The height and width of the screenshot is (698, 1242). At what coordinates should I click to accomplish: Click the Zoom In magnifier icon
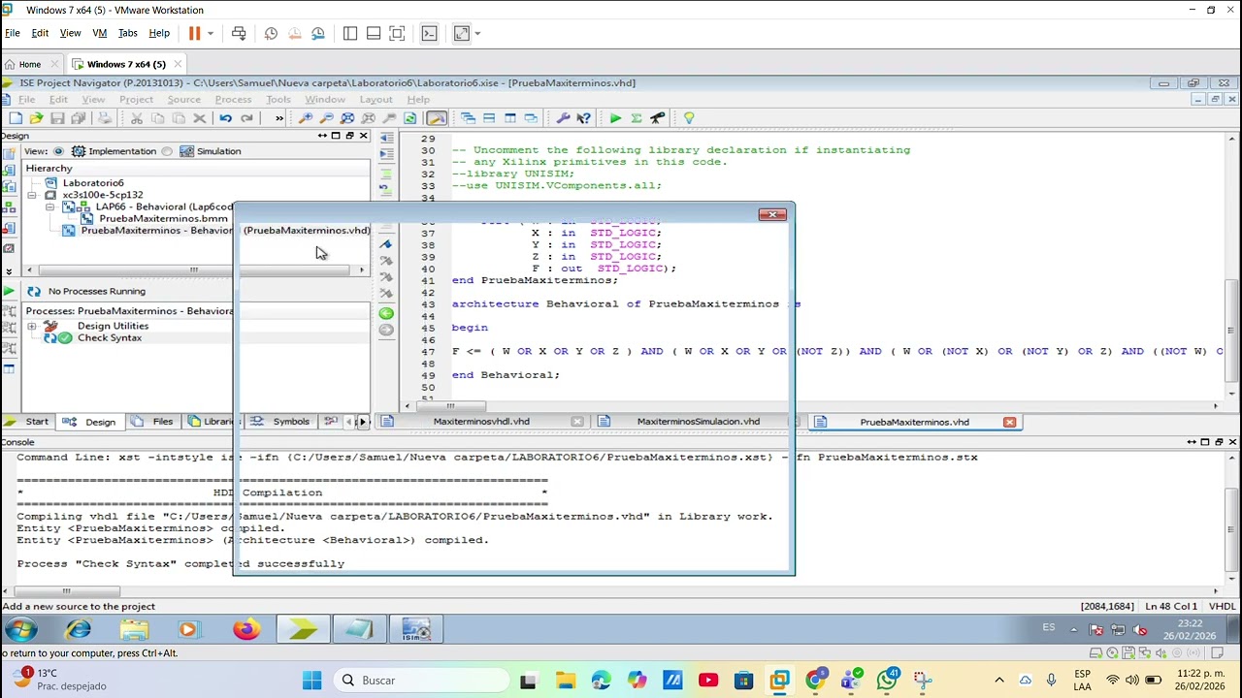point(305,118)
